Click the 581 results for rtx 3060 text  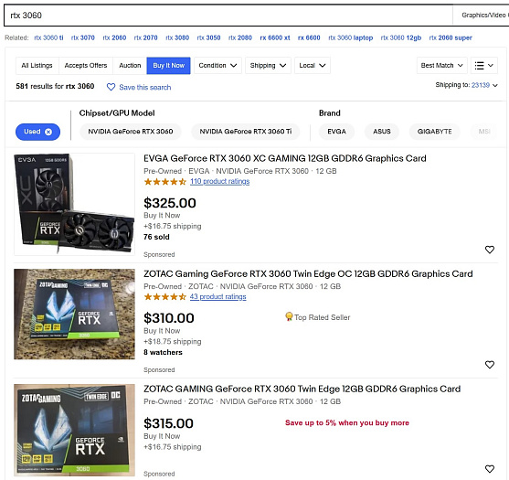click(x=55, y=86)
